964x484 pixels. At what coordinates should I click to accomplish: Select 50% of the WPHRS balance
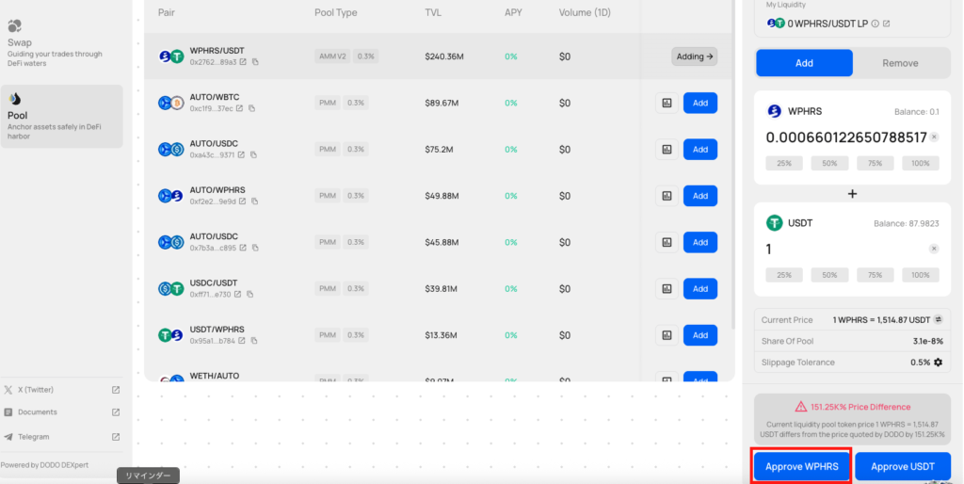pos(829,163)
